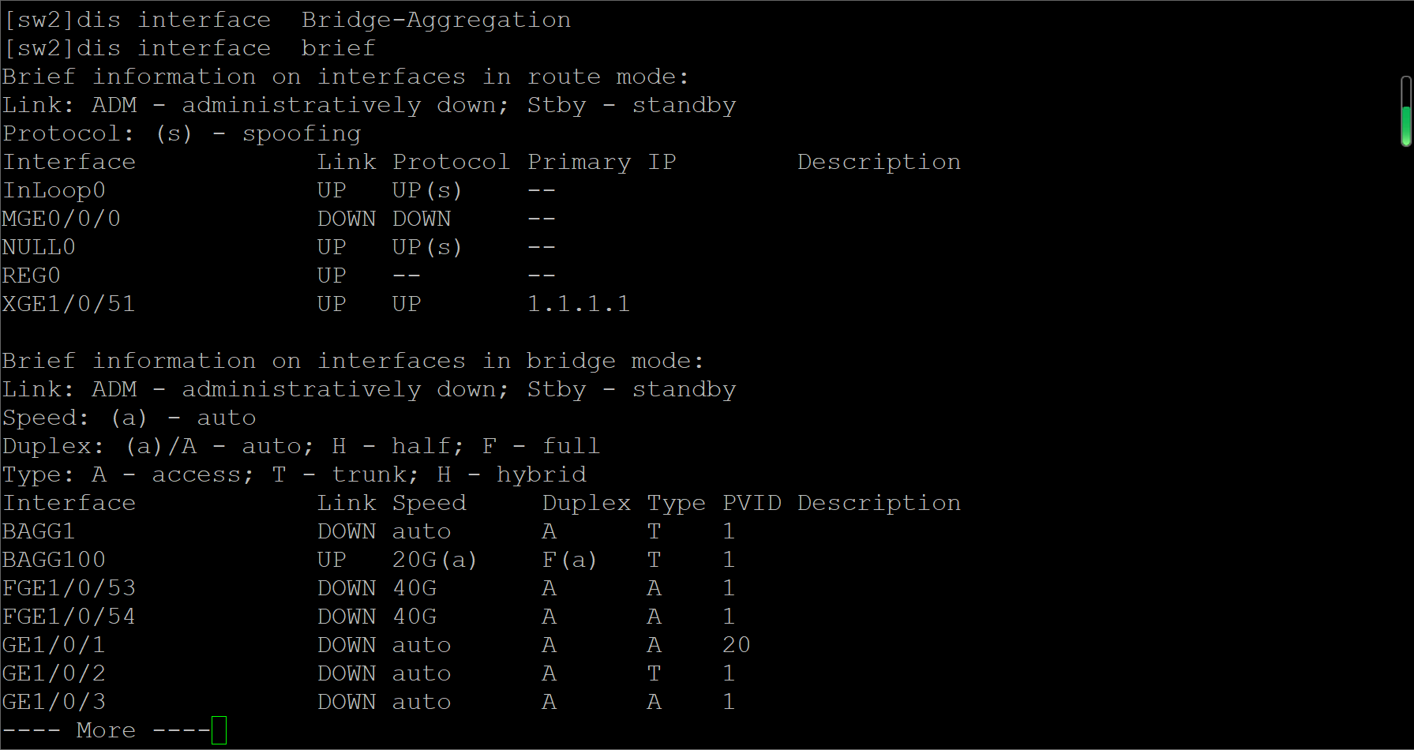1414x750 pixels.
Task: Click the FGE1/0/54 interface name
Action: (69, 617)
